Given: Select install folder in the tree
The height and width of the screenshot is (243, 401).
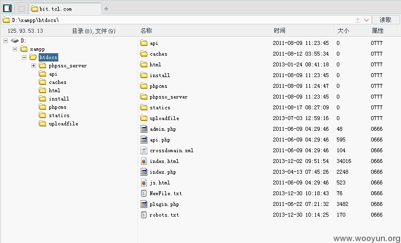Looking at the screenshot, I should 59,99.
